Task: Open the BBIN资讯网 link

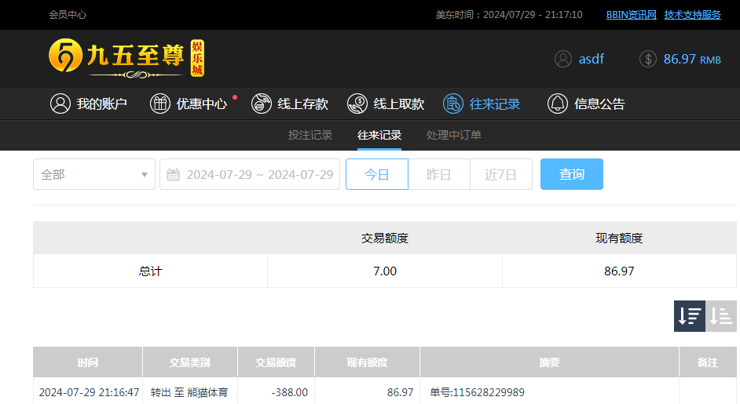Action: coord(631,15)
